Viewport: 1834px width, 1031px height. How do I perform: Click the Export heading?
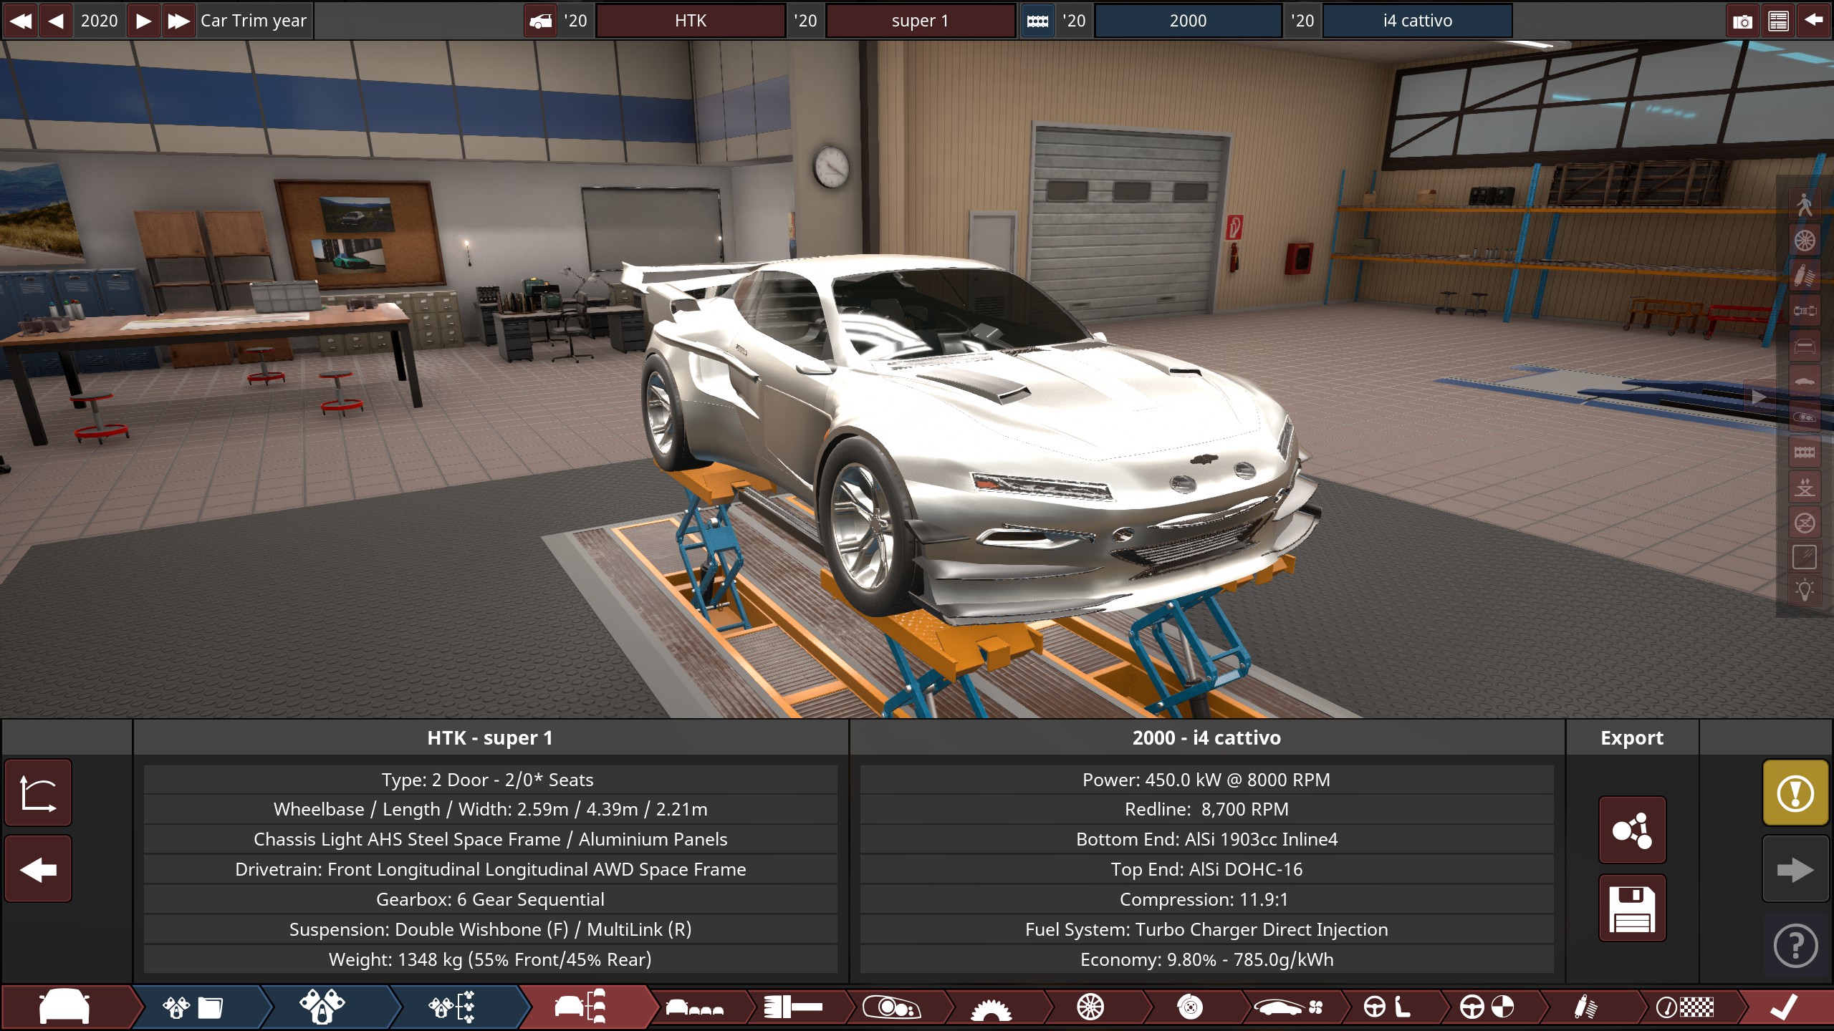pyautogui.click(x=1632, y=737)
